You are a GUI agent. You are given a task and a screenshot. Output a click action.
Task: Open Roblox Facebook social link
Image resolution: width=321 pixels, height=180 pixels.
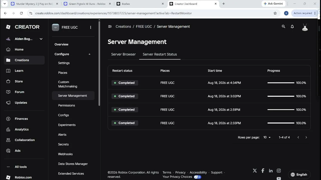(x=263, y=170)
